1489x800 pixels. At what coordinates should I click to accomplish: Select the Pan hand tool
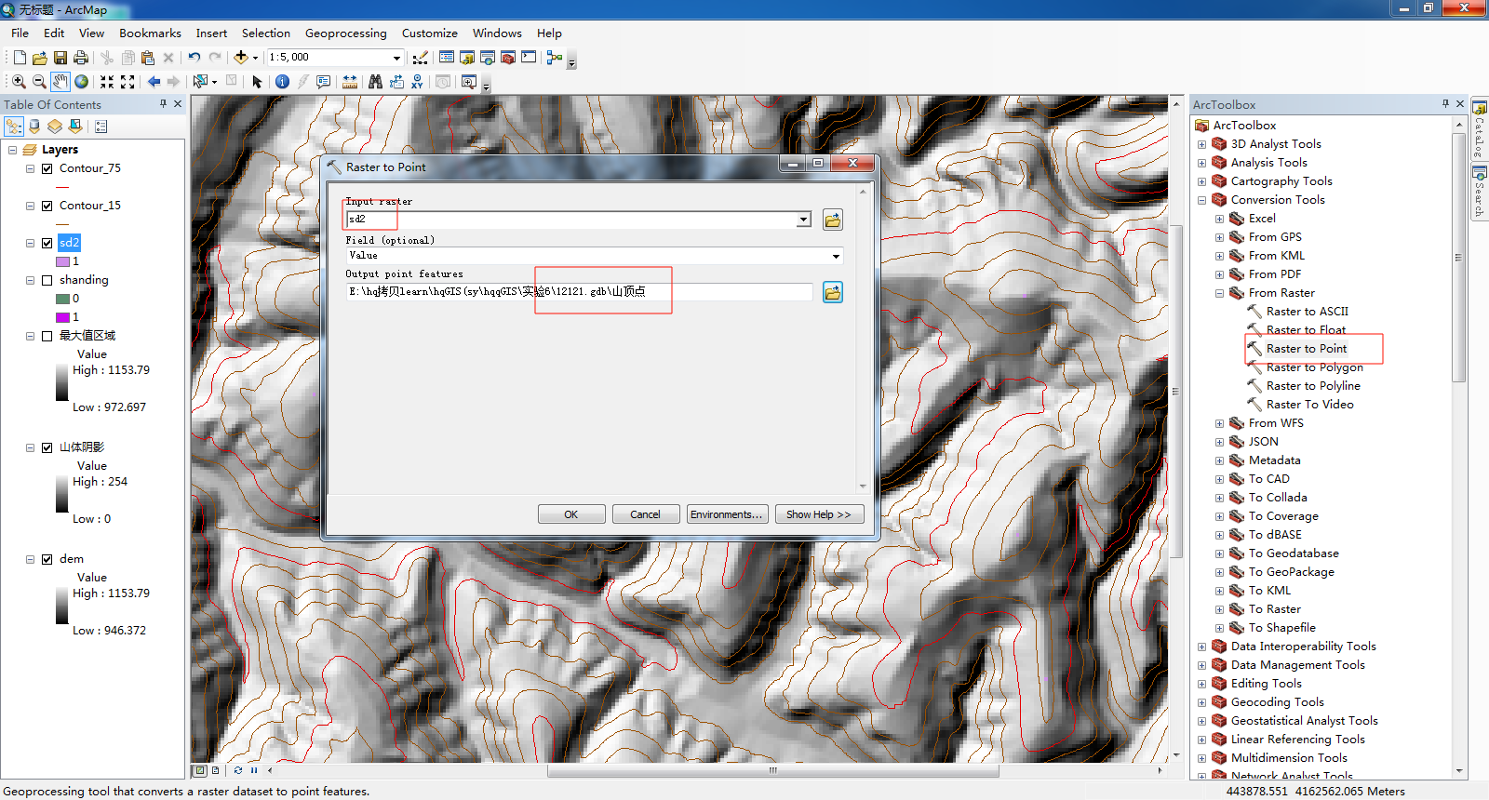(60, 82)
